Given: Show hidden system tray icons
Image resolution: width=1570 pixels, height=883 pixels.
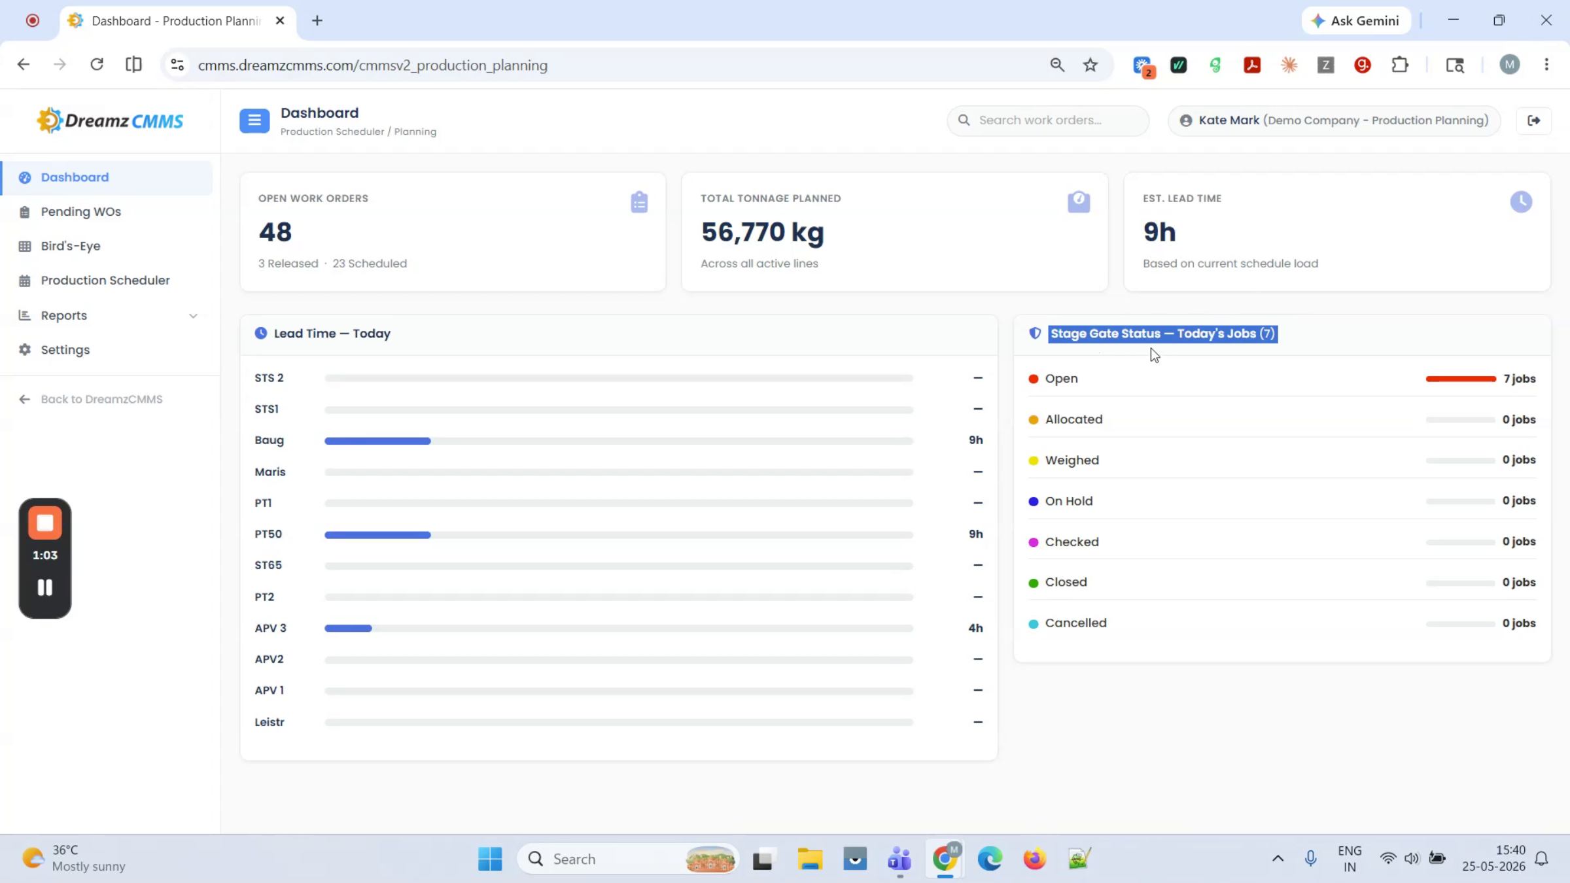Looking at the screenshot, I should [1277, 859].
